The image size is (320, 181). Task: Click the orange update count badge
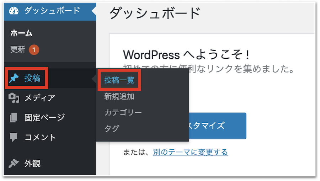pos(34,50)
